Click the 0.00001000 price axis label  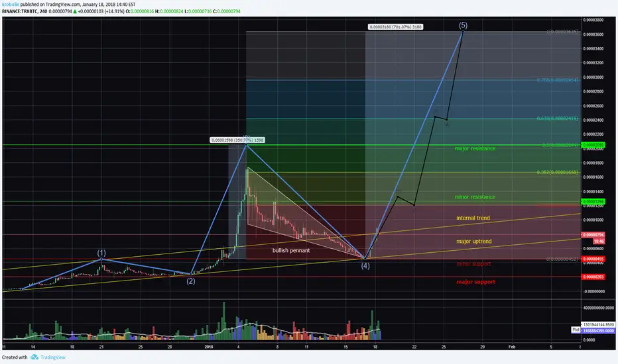pos(593,220)
